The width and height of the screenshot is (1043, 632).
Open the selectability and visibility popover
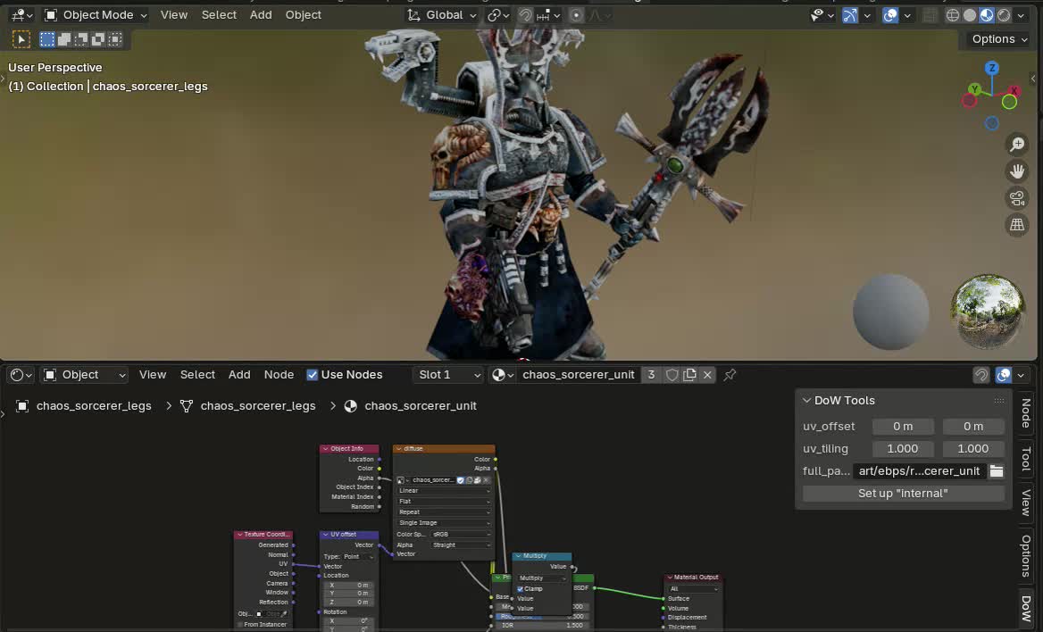[822, 14]
